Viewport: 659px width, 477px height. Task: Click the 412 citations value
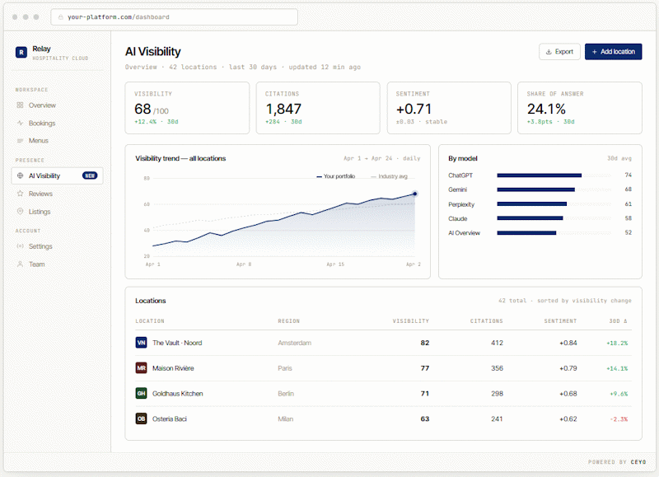click(x=497, y=343)
